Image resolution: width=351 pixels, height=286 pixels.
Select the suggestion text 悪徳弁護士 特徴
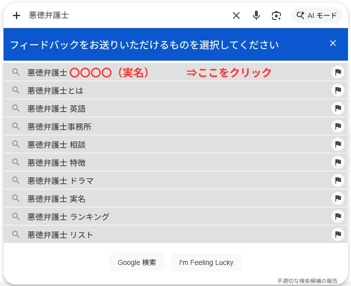(x=57, y=163)
